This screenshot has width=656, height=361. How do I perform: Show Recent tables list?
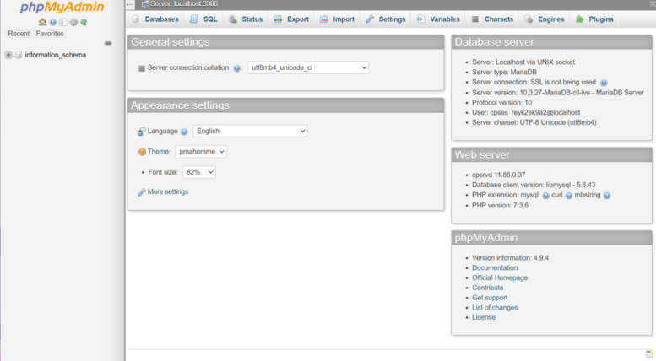19,34
